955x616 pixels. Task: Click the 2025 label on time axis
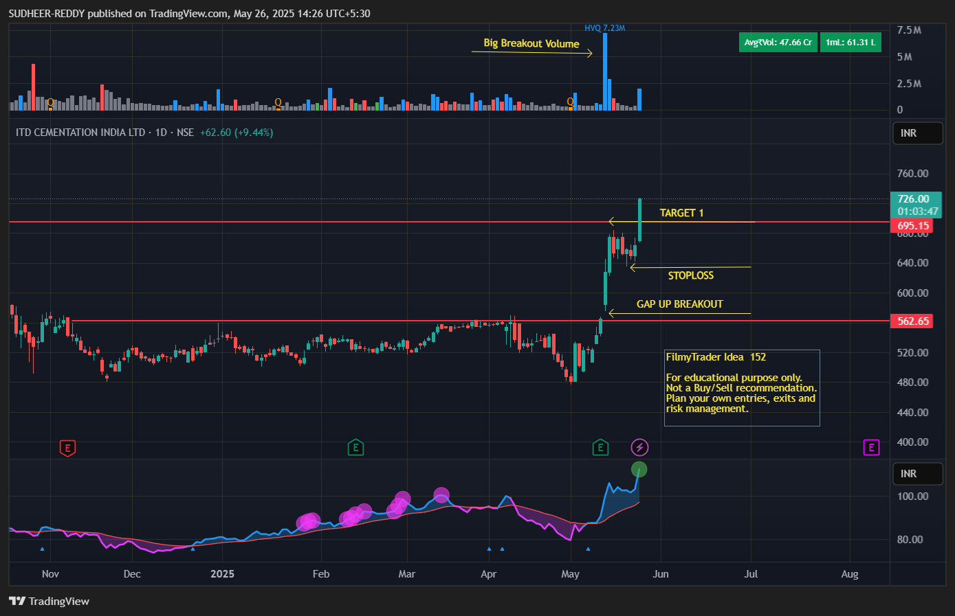coord(222,574)
